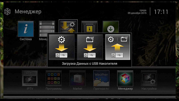The height and width of the screenshot is (101, 179).
Task: Launch the IPTV app
Action: [30, 78]
